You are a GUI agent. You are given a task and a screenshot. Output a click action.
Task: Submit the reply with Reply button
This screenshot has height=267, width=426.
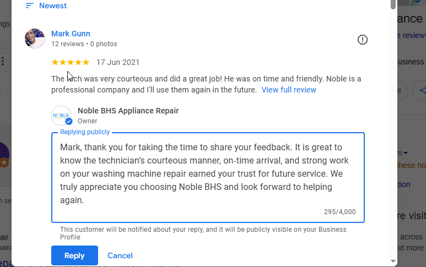74,255
